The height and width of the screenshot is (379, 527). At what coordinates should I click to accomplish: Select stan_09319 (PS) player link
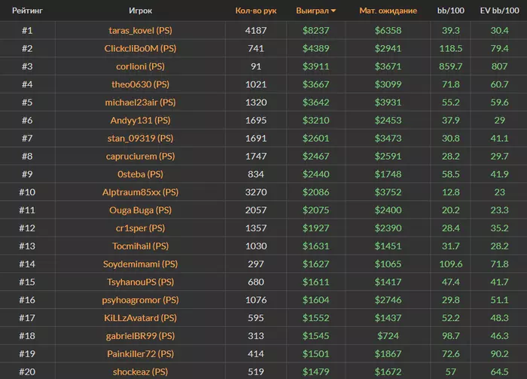pyautogui.click(x=141, y=139)
